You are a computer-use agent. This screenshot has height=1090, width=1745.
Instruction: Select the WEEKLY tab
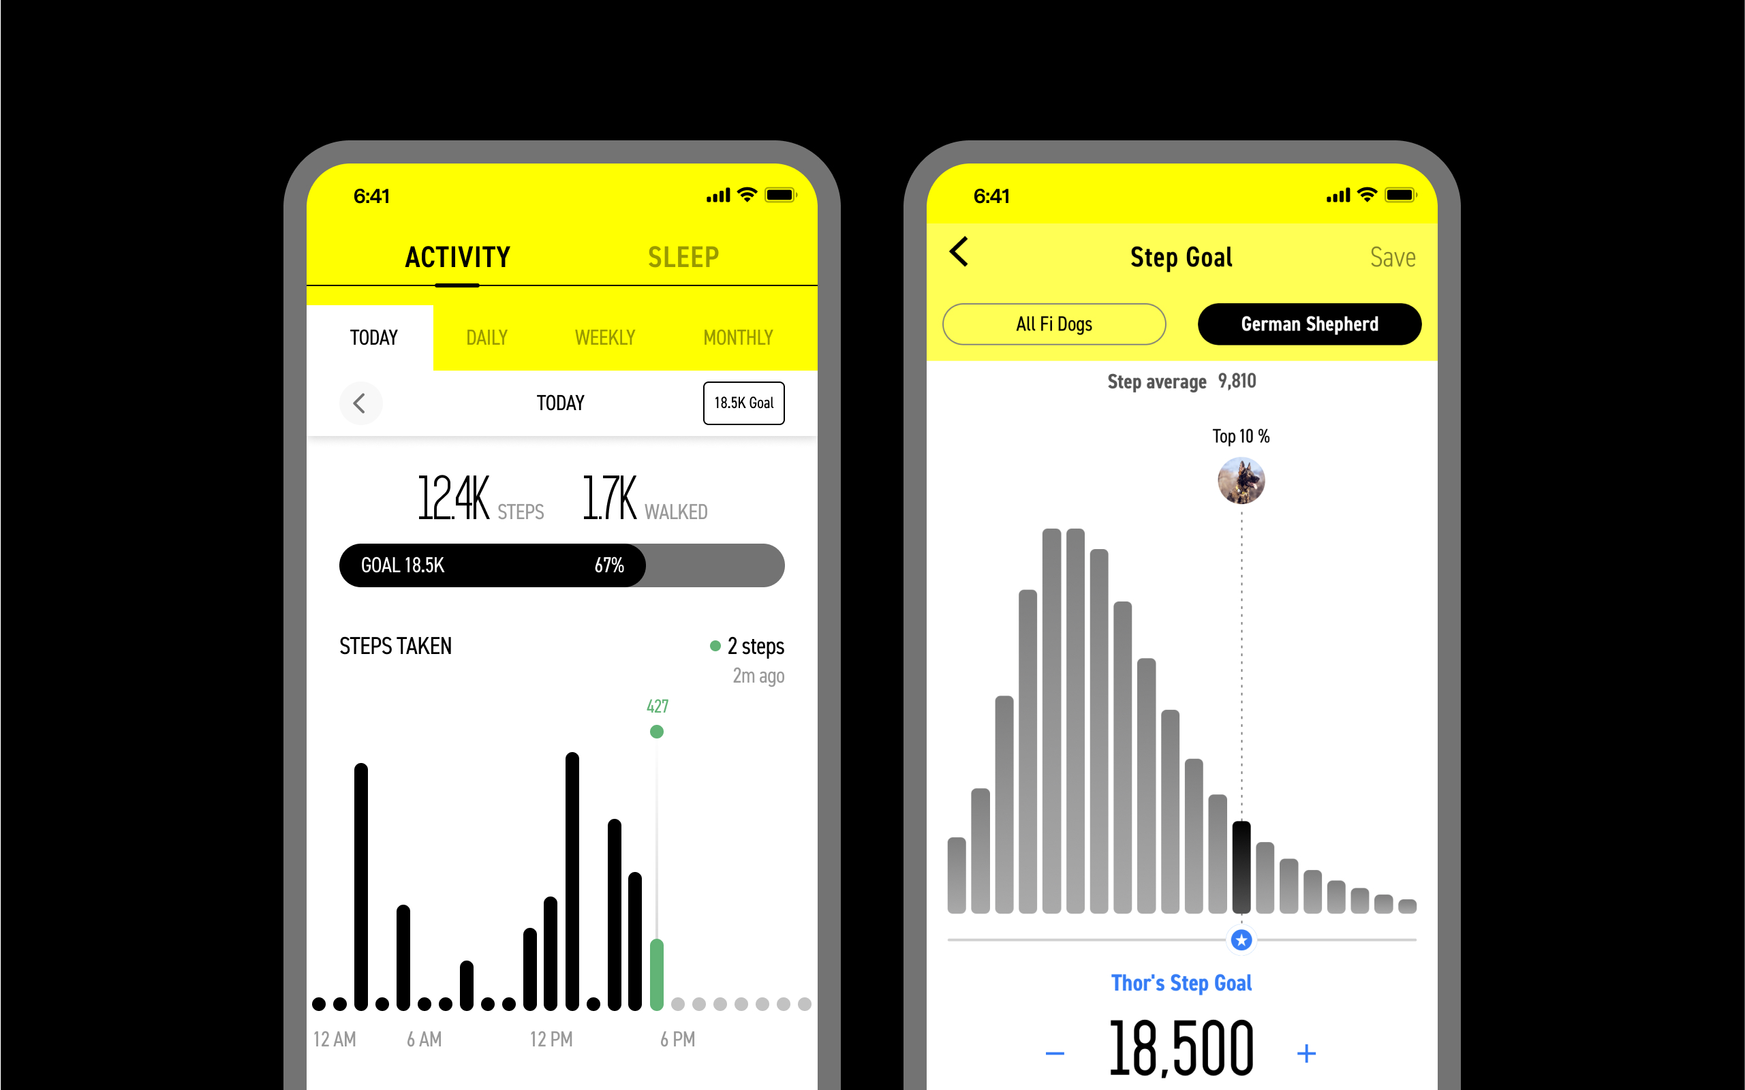click(602, 337)
